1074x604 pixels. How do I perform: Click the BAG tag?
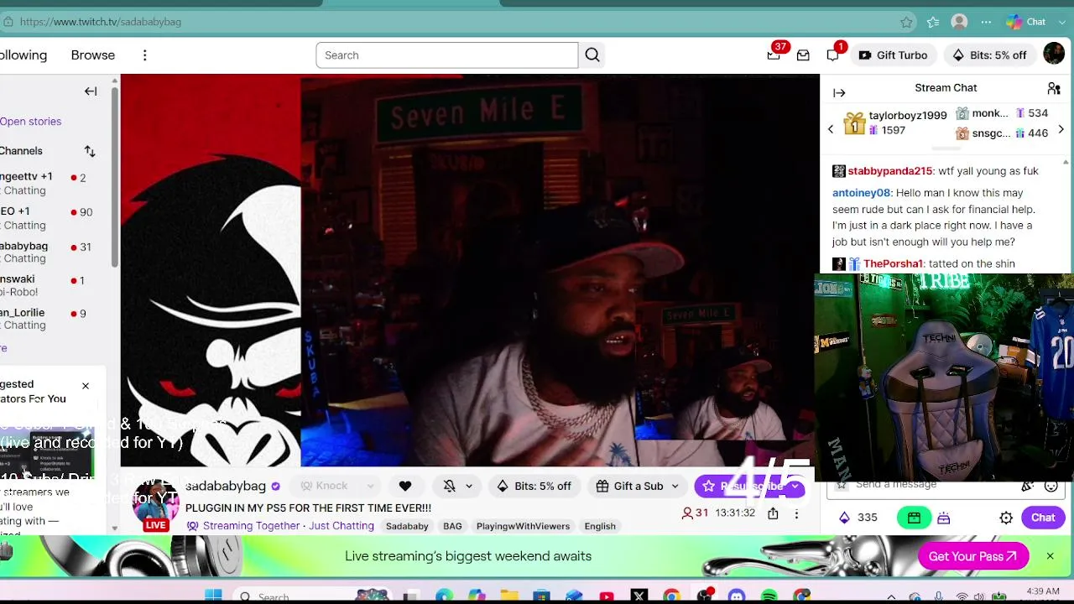click(452, 526)
